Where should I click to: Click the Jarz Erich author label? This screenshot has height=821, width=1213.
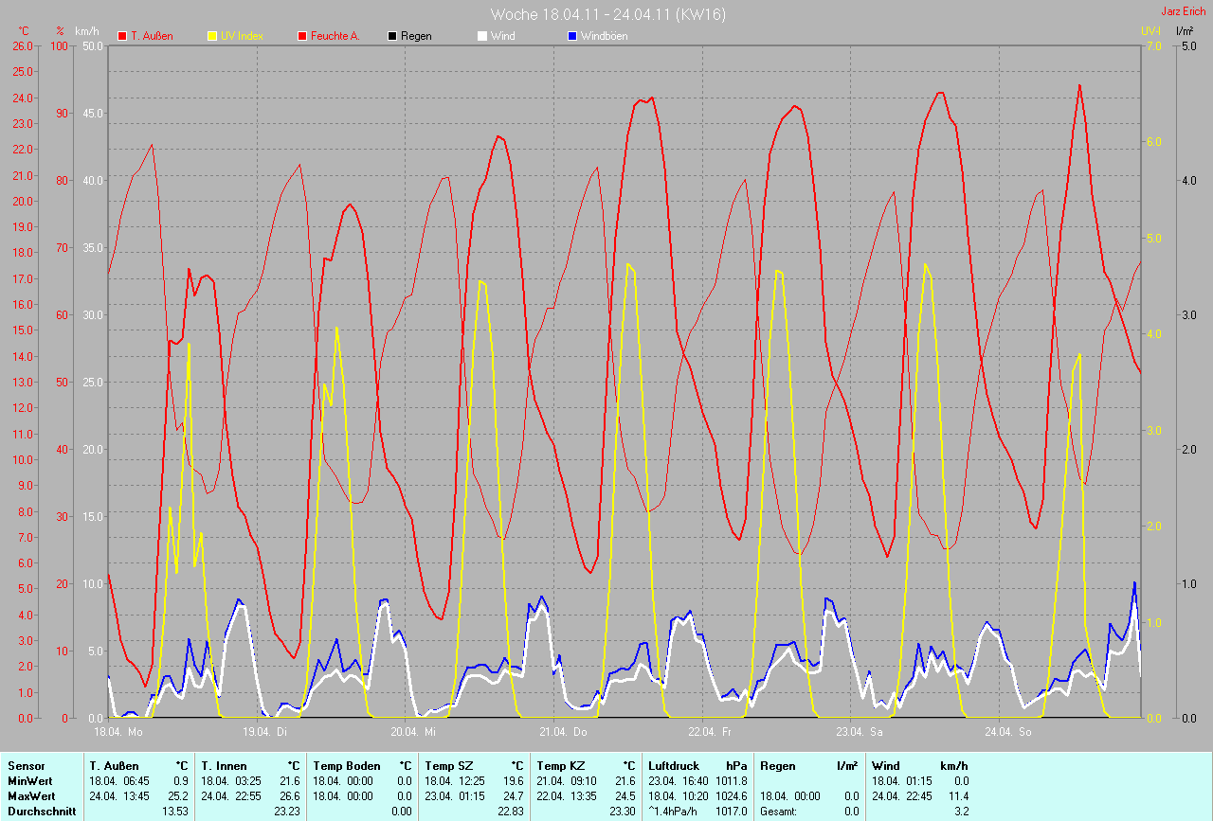(x=1184, y=11)
